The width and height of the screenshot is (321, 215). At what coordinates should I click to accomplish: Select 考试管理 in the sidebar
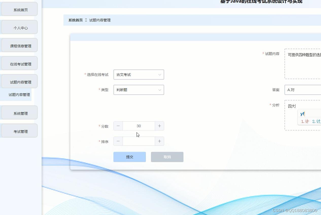coord(20,131)
